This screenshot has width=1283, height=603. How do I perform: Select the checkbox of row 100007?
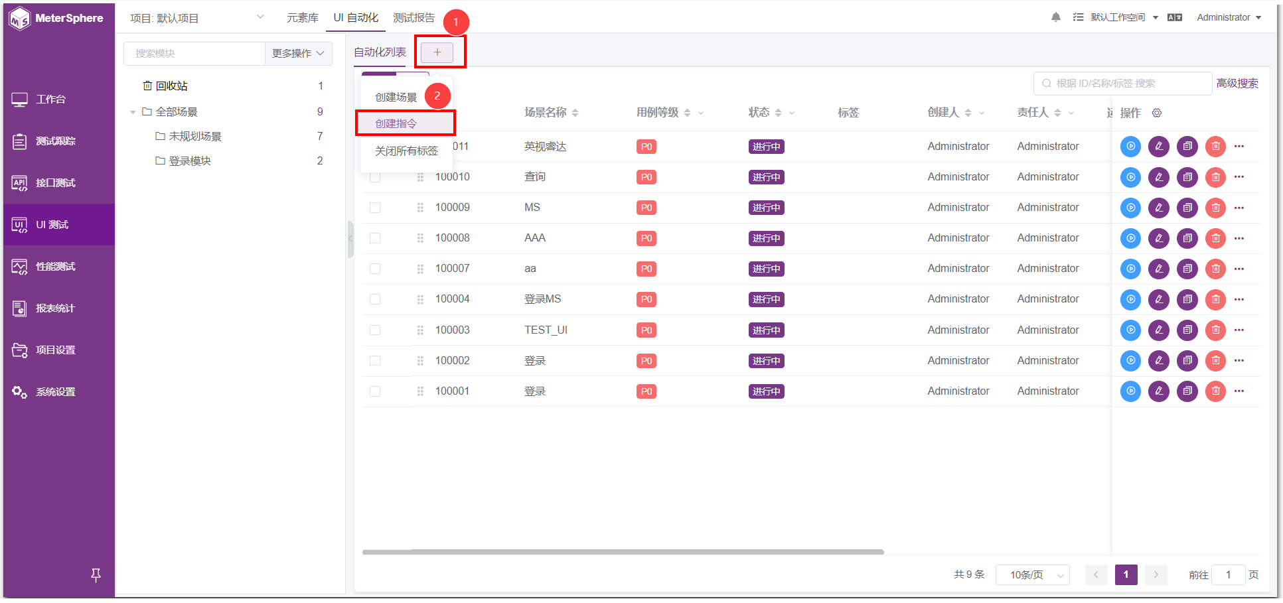(375, 269)
